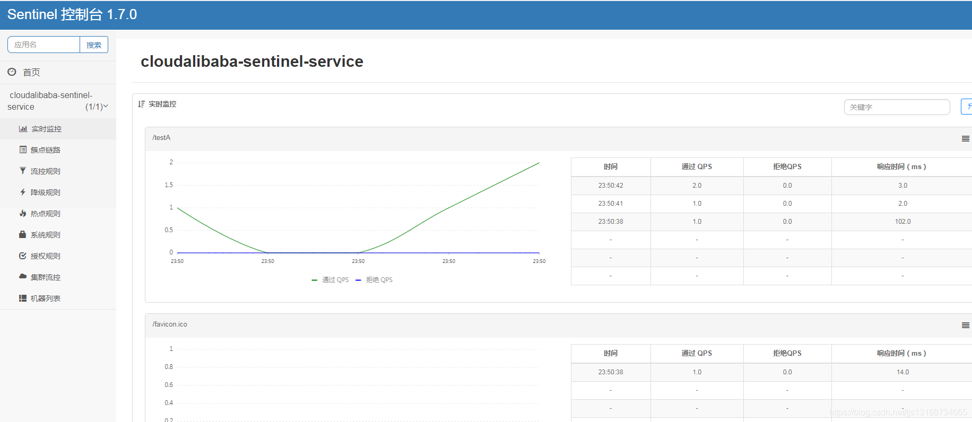
Task: Select cloudalibaba-sentinel-service in the sidebar
Action: pos(58,101)
